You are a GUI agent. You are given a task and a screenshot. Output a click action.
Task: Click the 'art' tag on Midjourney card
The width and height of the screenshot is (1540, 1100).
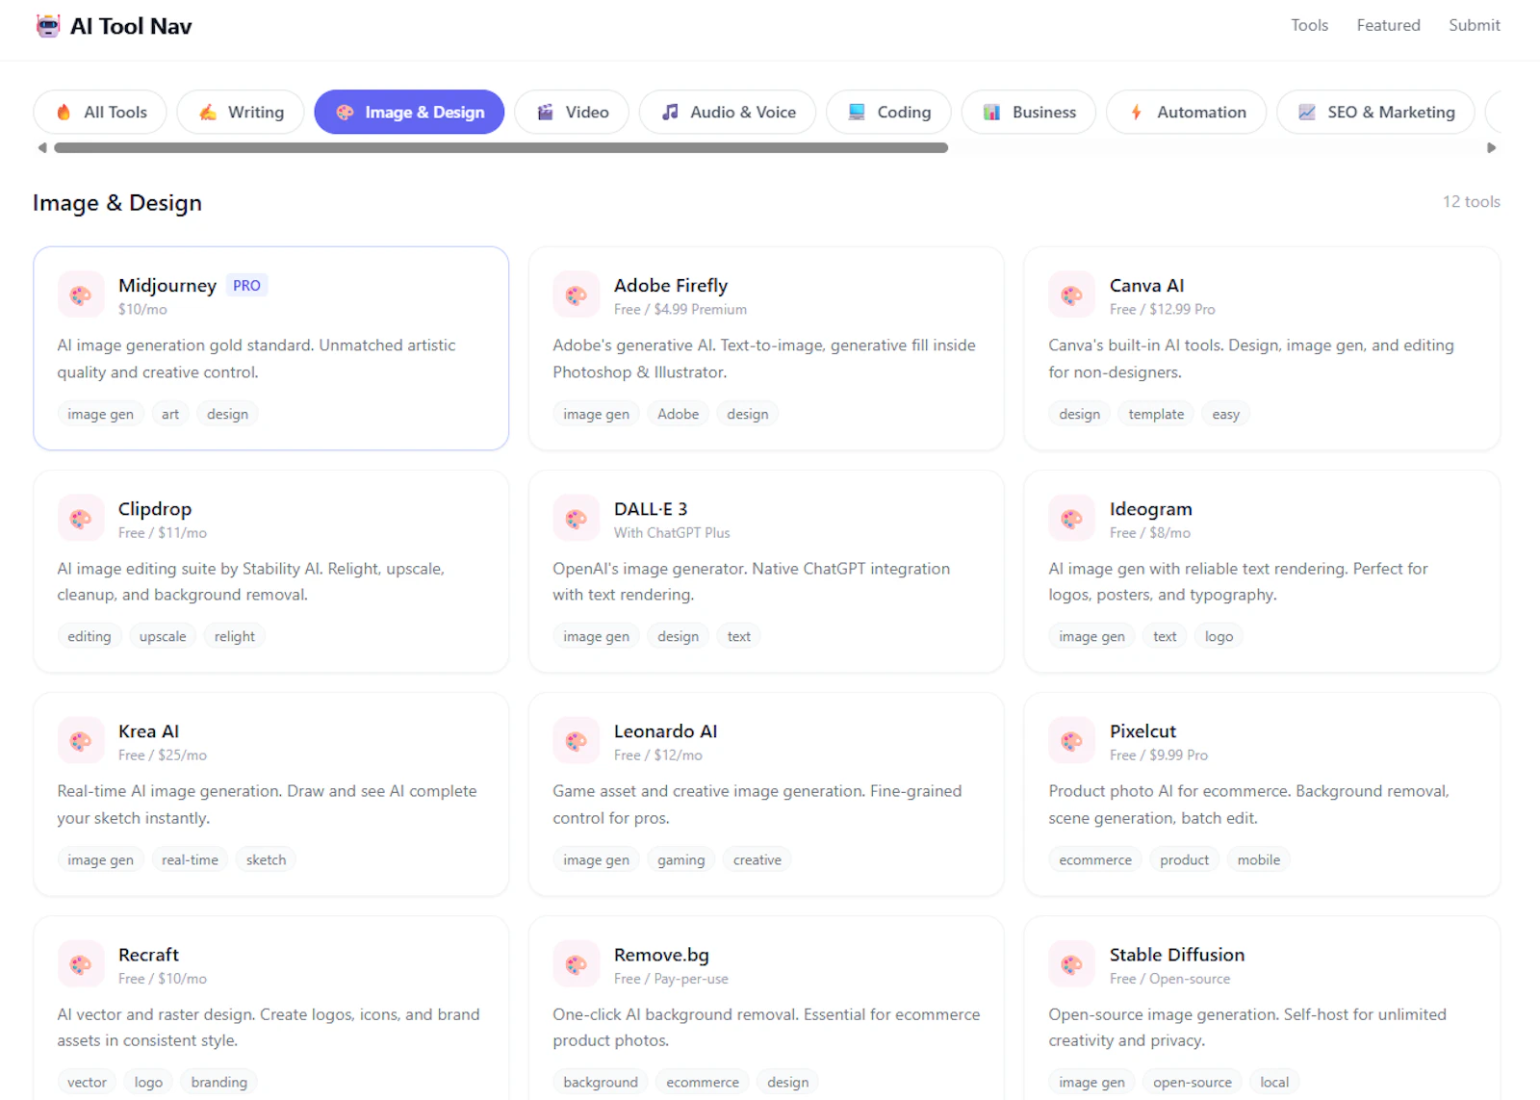click(x=170, y=414)
